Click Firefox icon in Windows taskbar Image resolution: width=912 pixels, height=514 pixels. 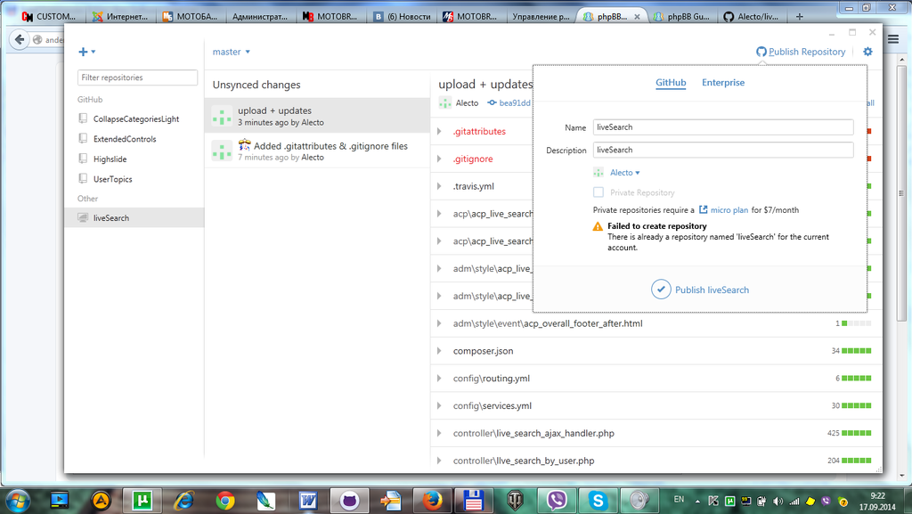(x=431, y=500)
